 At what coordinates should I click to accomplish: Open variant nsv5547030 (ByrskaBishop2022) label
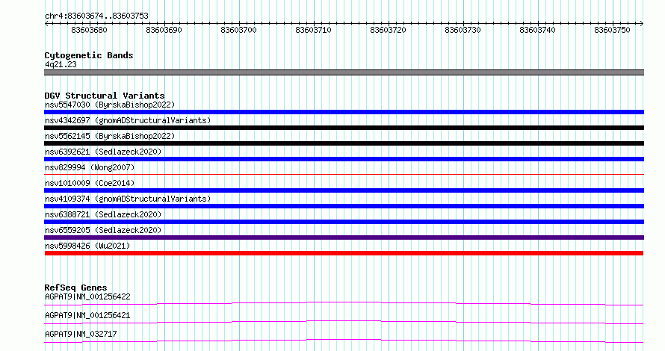pos(110,105)
